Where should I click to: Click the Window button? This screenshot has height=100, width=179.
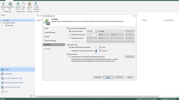click(129, 57)
